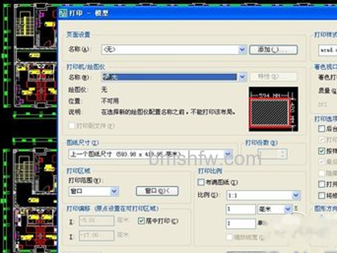337x253 pixels.
Task: Enable the 布满图纸 fit-to-paper checkbox
Action: (201, 182)
